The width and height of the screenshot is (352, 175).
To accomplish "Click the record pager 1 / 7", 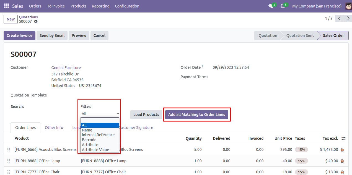I will (329, 19).
